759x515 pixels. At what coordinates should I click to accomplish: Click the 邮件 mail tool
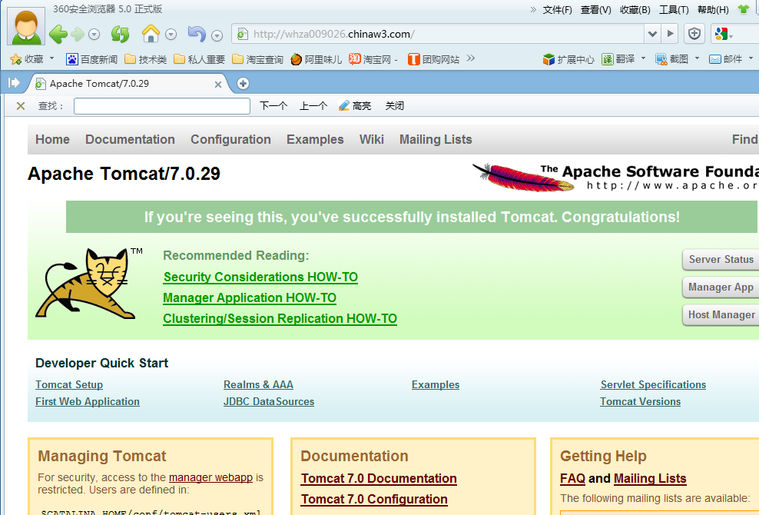coord(725,59)
